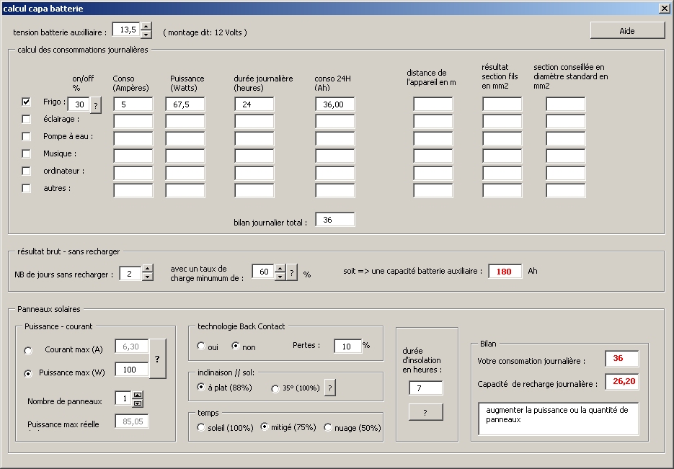Screen dimensions: 674x469
Task: Click the '?' button beside 35° inclination option
Action: coord(330,388)
